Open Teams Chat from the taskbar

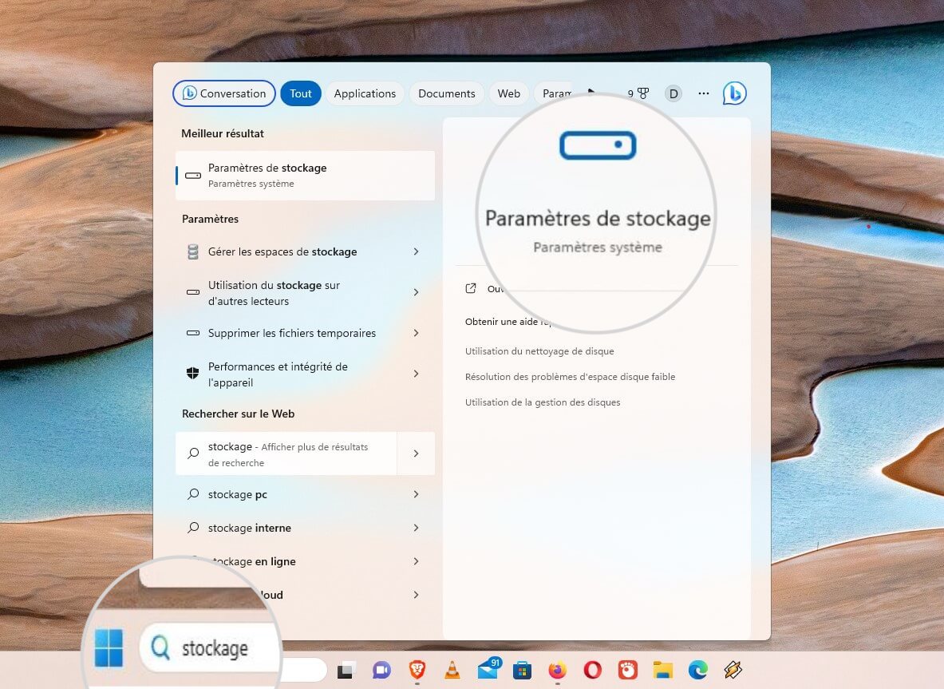381,670
